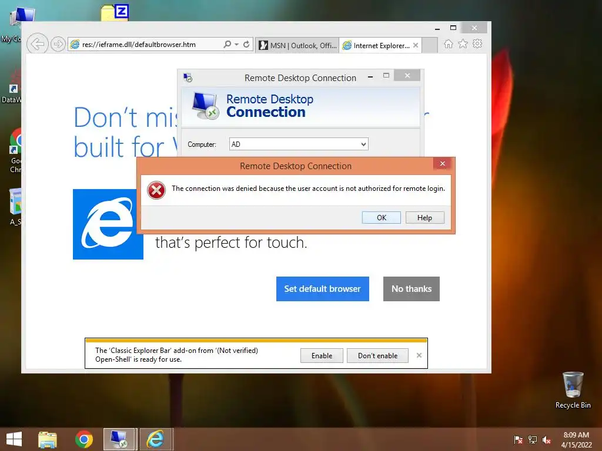602x451 pixels.
Task: Open the Computer dropdown arrow
Action: (x=363, y=144)
